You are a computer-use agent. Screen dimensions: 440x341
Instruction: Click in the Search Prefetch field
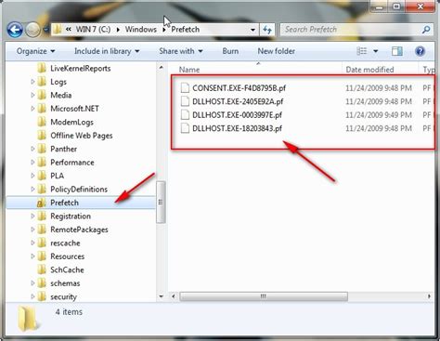pos(351,30)
